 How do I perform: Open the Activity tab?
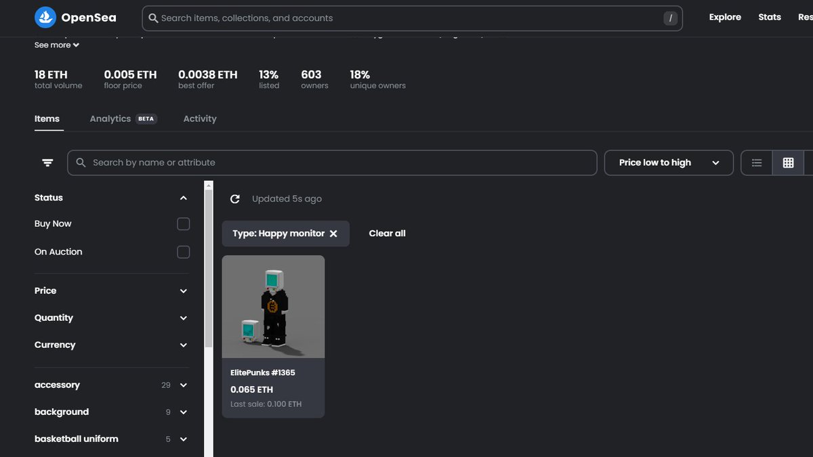pos(200,118)
